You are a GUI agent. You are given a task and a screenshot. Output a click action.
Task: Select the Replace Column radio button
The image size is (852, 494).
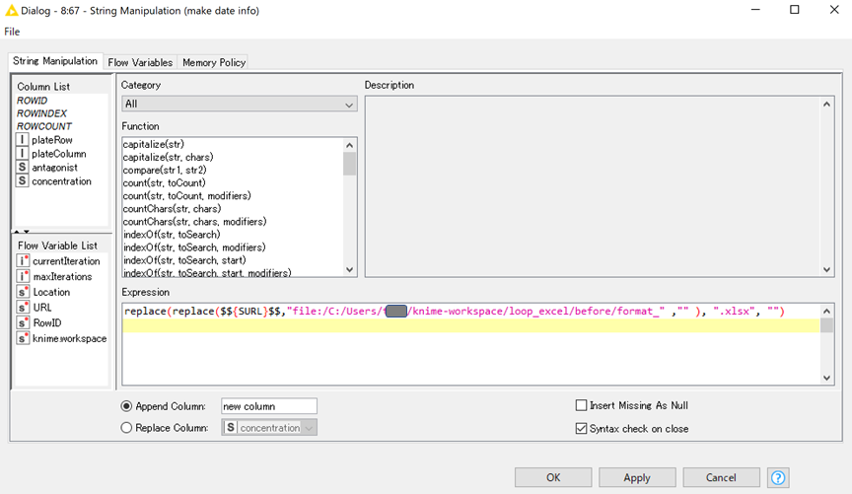[x=126, y=428]
